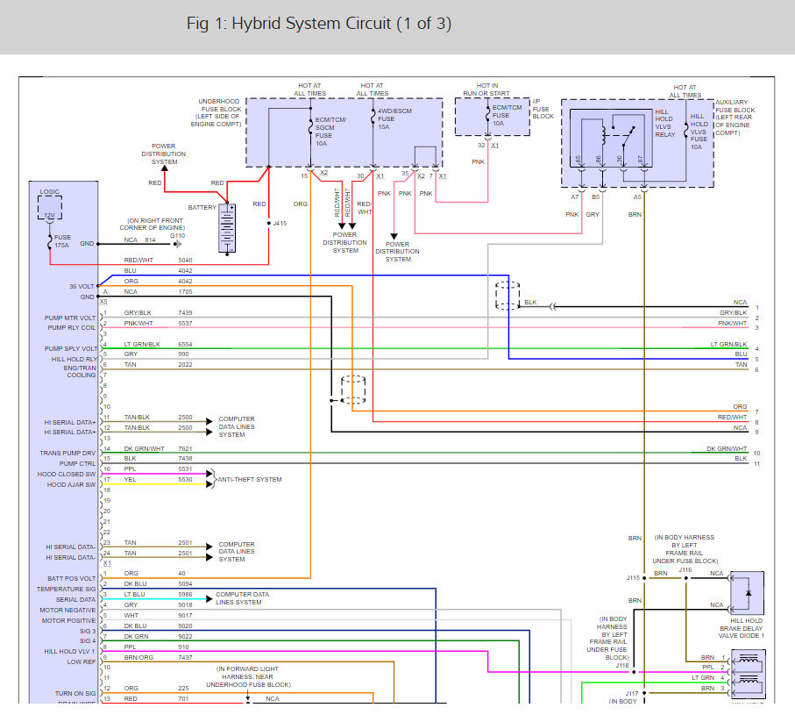
Task: Click the arrowhead on the LT BLU 5986 wire
Action: pyautogui.click(x=209, y=599)
